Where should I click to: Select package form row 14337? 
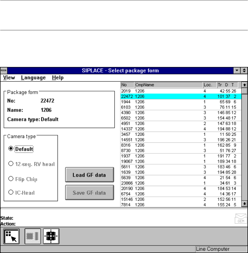181,129
